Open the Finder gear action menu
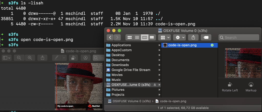 pyautogui.click(x=179, y=38)
